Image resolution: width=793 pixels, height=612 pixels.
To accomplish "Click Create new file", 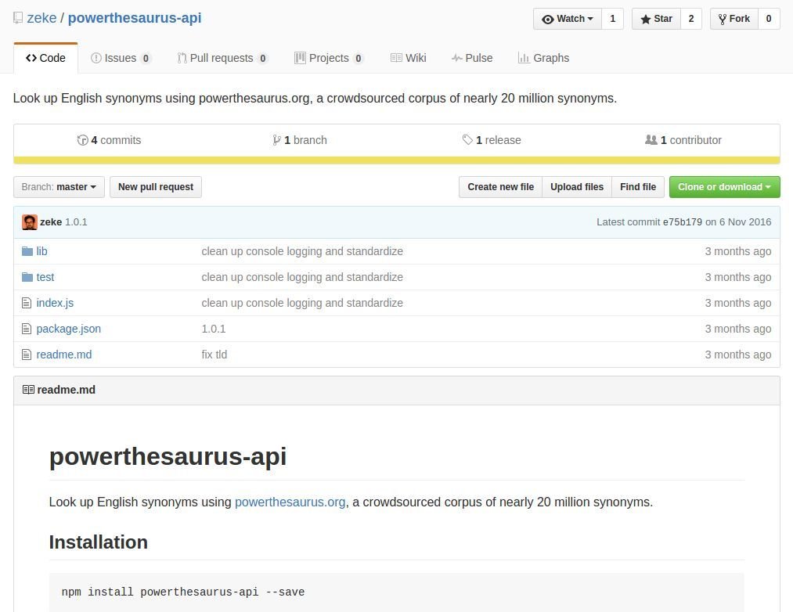I will click(501, 187).
